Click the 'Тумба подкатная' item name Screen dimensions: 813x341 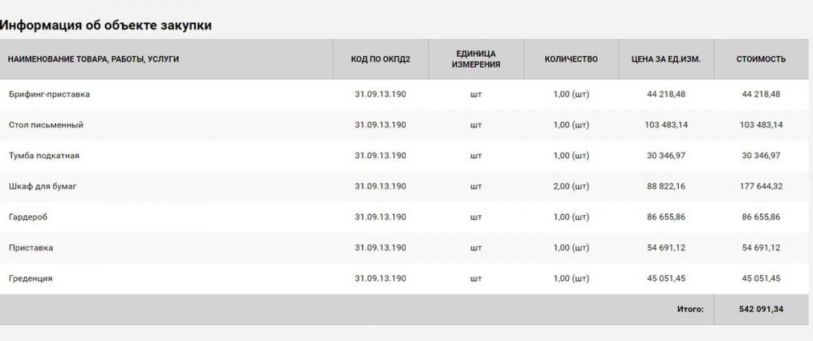coord(44,156)
